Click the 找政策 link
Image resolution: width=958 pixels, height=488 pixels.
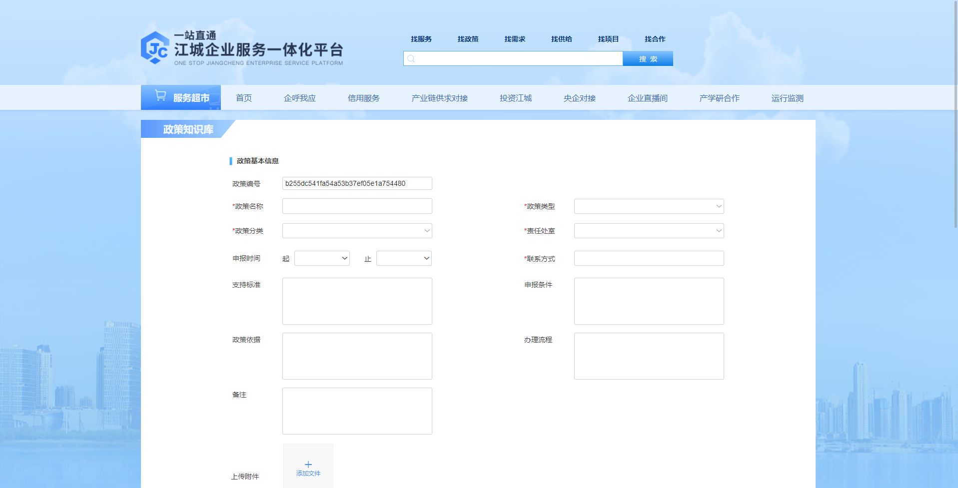468,39
